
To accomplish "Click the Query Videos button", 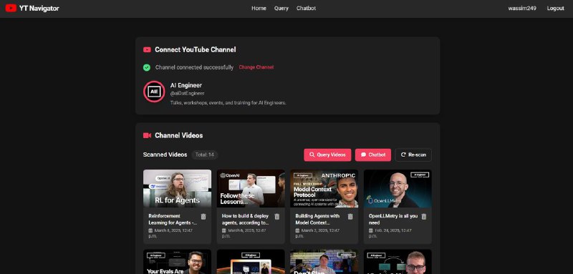I will pos(327,155).
